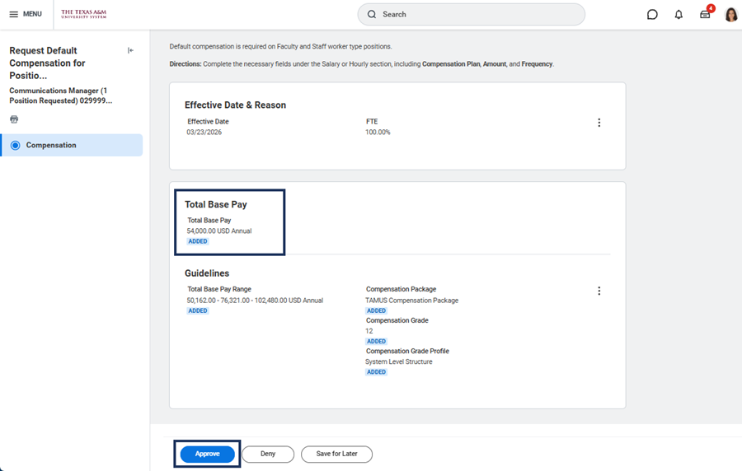
Task: Click the printer icon in sidebar
Action: point(14,119)
